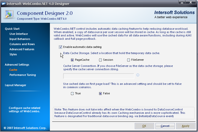Open the Quick Start section
This screenshot has width=198, height=132.
(12, 29)
